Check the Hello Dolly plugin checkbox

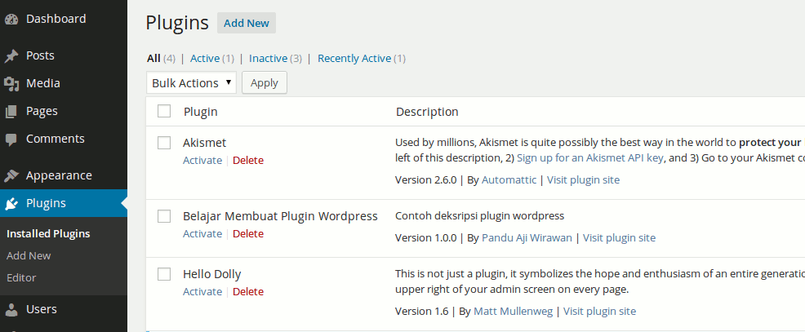[164, 274]
